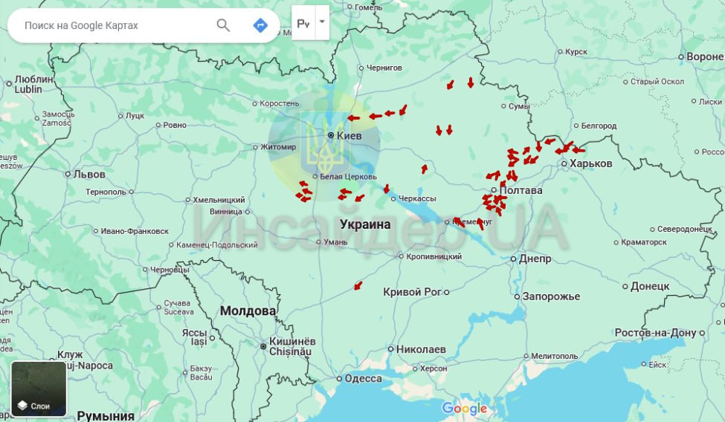The height and width of the screenshot is (422, 725).
Task: Select the Киев city marker
Action: coord(331,135)
